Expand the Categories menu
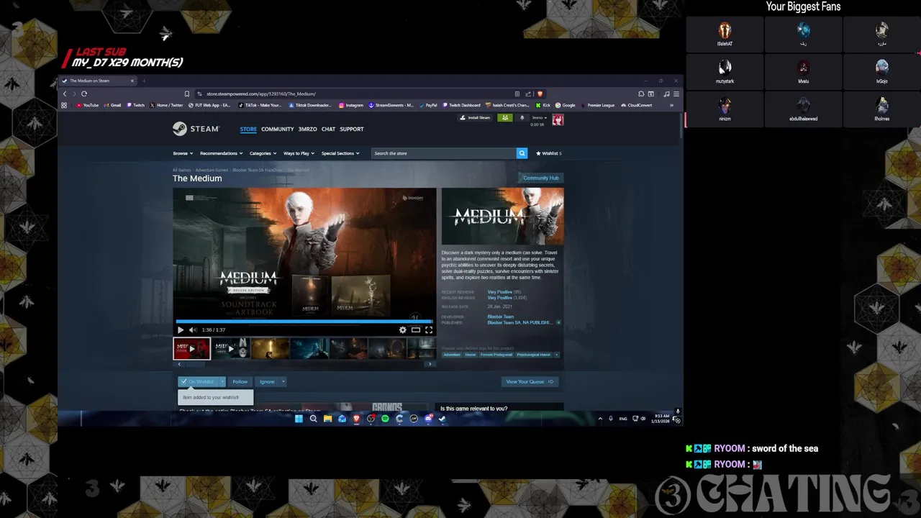Viewport: 921px width, 518px height. (x=263, y=153)
